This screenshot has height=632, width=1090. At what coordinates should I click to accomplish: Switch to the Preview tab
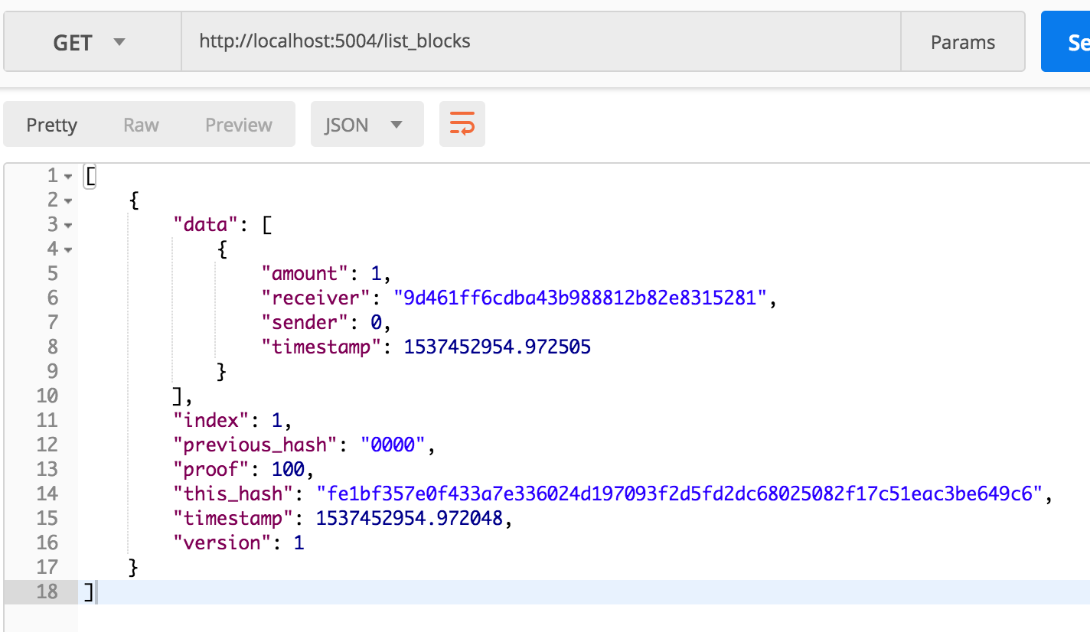(239, 125)
